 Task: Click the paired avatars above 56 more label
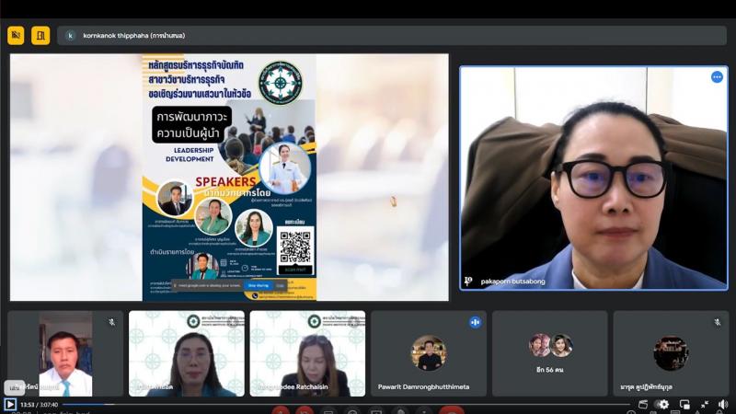click(x=550, y=346)
